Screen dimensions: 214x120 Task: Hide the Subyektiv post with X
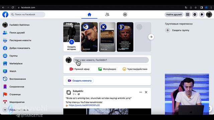point(146,92)
